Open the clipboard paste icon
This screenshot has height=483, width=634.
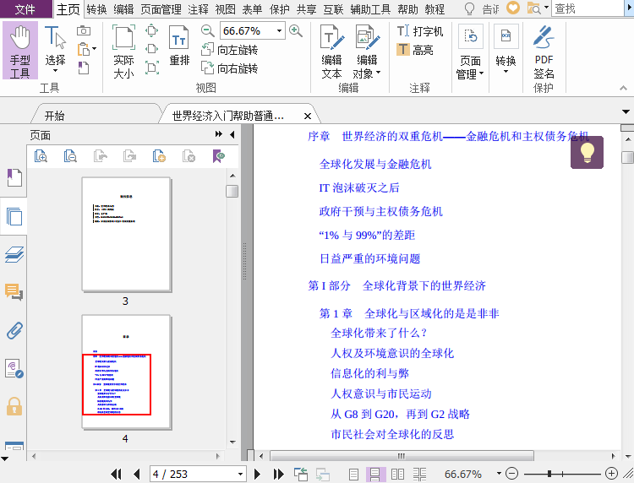pos(84,49)
